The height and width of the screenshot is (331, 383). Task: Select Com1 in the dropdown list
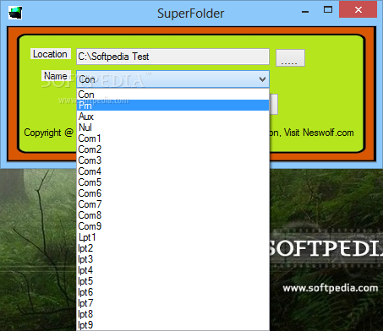(172, 138)
